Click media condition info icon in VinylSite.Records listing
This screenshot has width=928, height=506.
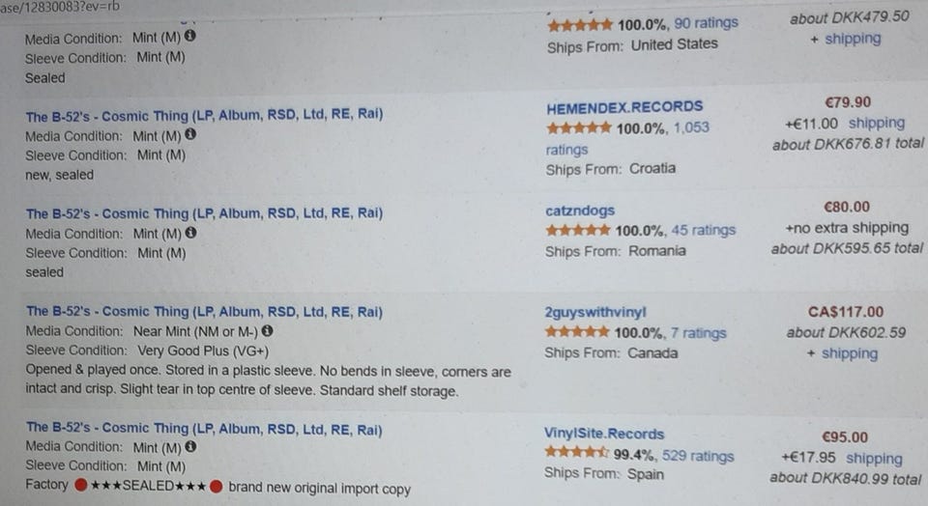pos(190,447)
